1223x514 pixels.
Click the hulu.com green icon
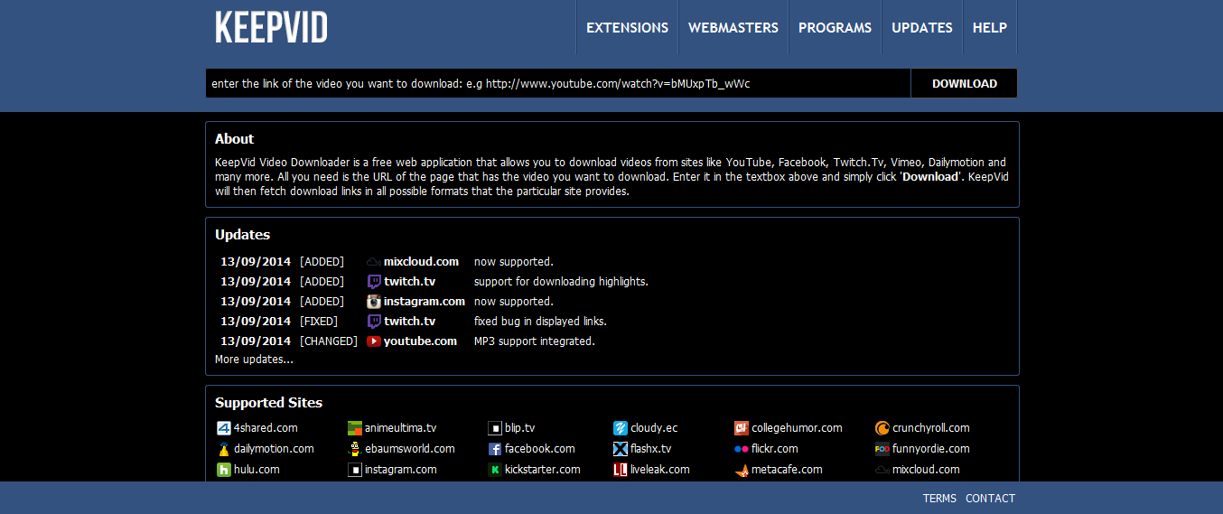224,470
